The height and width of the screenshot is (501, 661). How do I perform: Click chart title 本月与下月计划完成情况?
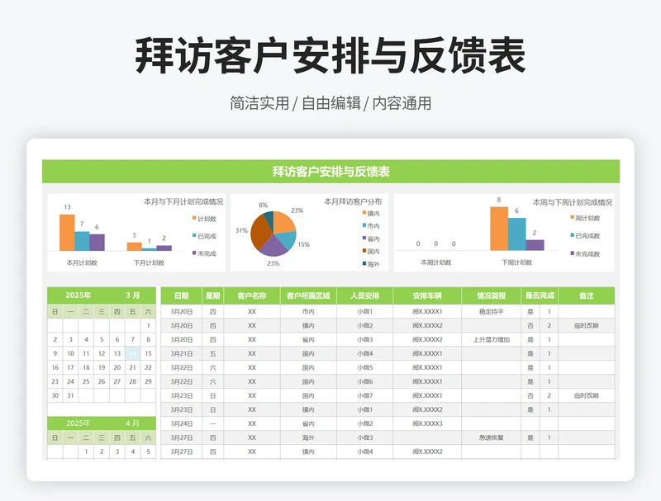coord(183,201)
